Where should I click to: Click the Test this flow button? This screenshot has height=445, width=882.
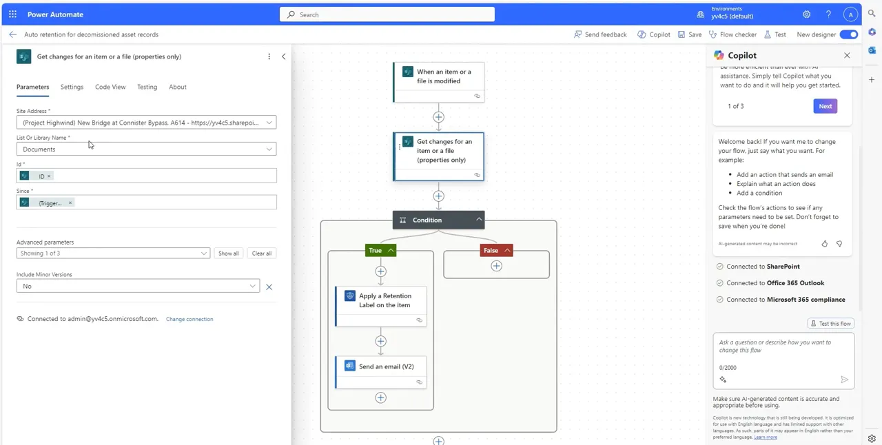(831, 323)
